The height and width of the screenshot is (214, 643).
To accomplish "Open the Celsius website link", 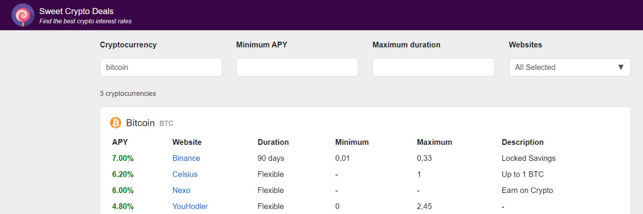I will tap(185, 174).
